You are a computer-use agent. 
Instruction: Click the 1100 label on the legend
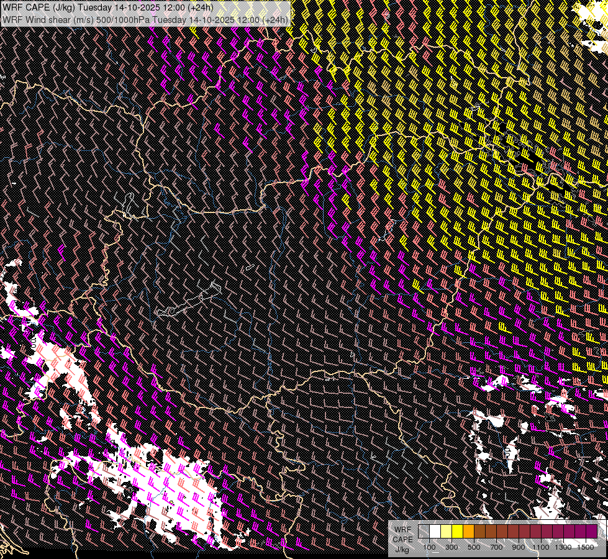tap(541, 547)
